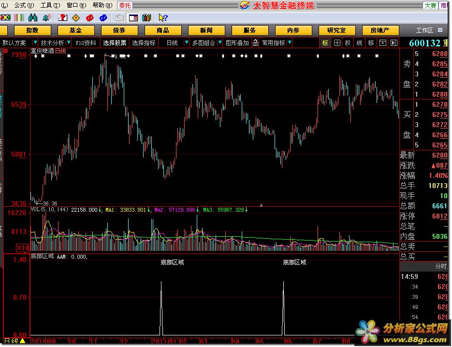Click 选择指标 in the chart toolbar
The width and height of the screenshot is (452, 347).
point(144,43)
